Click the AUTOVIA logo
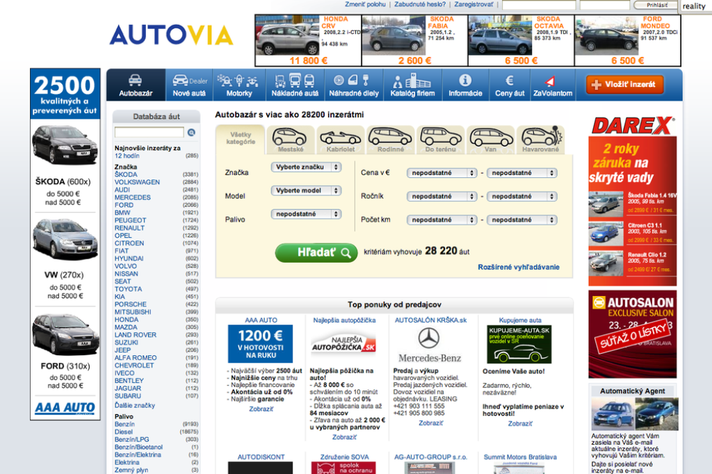The height and width of the screenshot is (474, 712). (171, 35)
